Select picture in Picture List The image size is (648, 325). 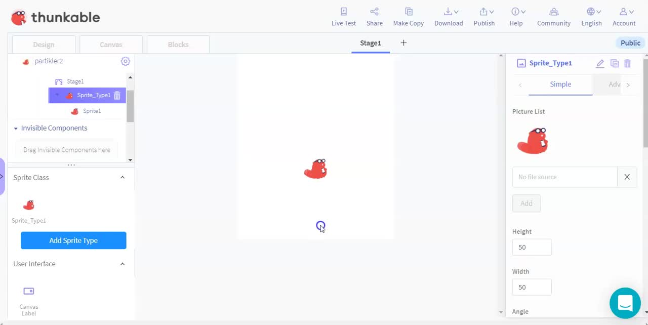[533, 141]
